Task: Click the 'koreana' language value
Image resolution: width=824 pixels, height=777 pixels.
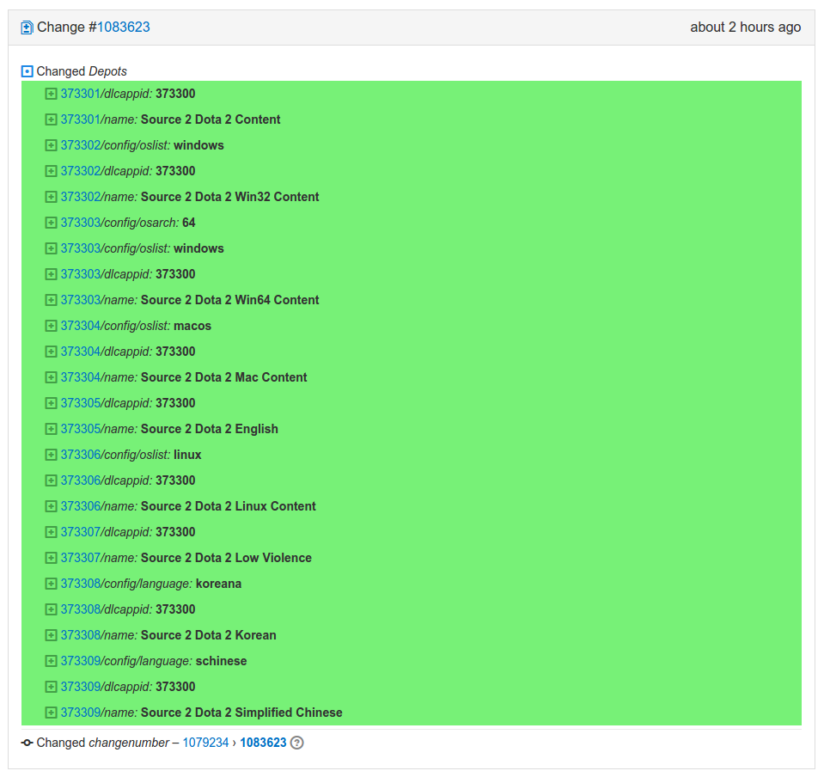Action: (x=218, y=584)
